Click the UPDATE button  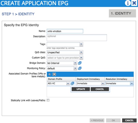click(x=81, y=89)
